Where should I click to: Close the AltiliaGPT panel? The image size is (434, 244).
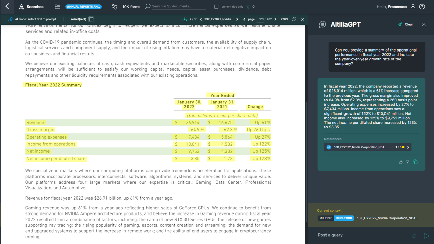[x=424, y=24]
